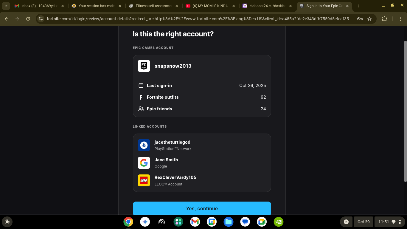
Task: Click the RexCleverVardy105 LEGO account name
Action: click(x=175, y=177)
